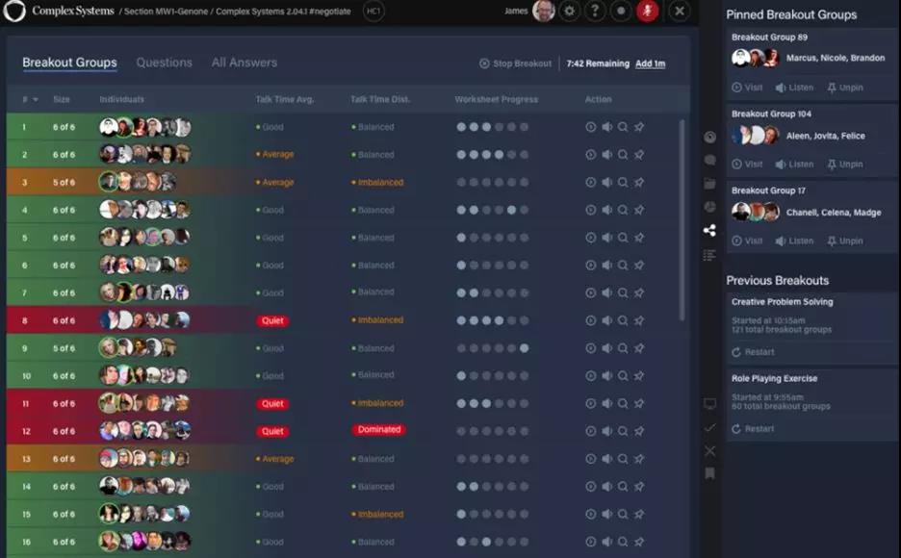Toggle the red microphone mute button
This screenshot has height=558, width=901.
(647, 11)
